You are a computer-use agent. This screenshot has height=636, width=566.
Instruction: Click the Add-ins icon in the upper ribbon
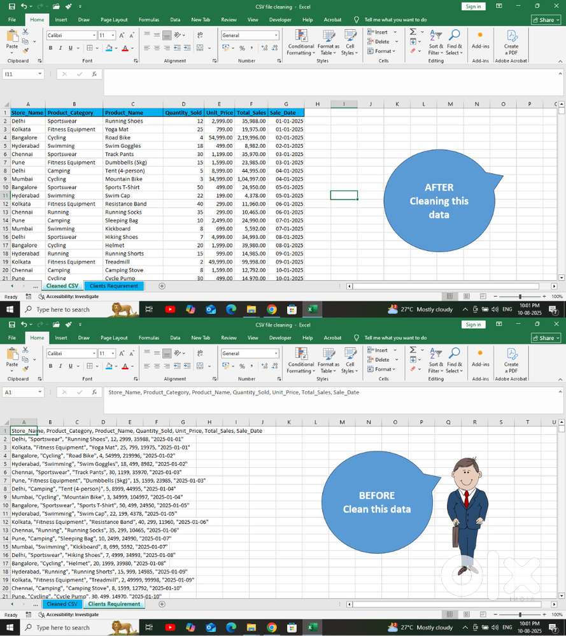coord(481,37)
